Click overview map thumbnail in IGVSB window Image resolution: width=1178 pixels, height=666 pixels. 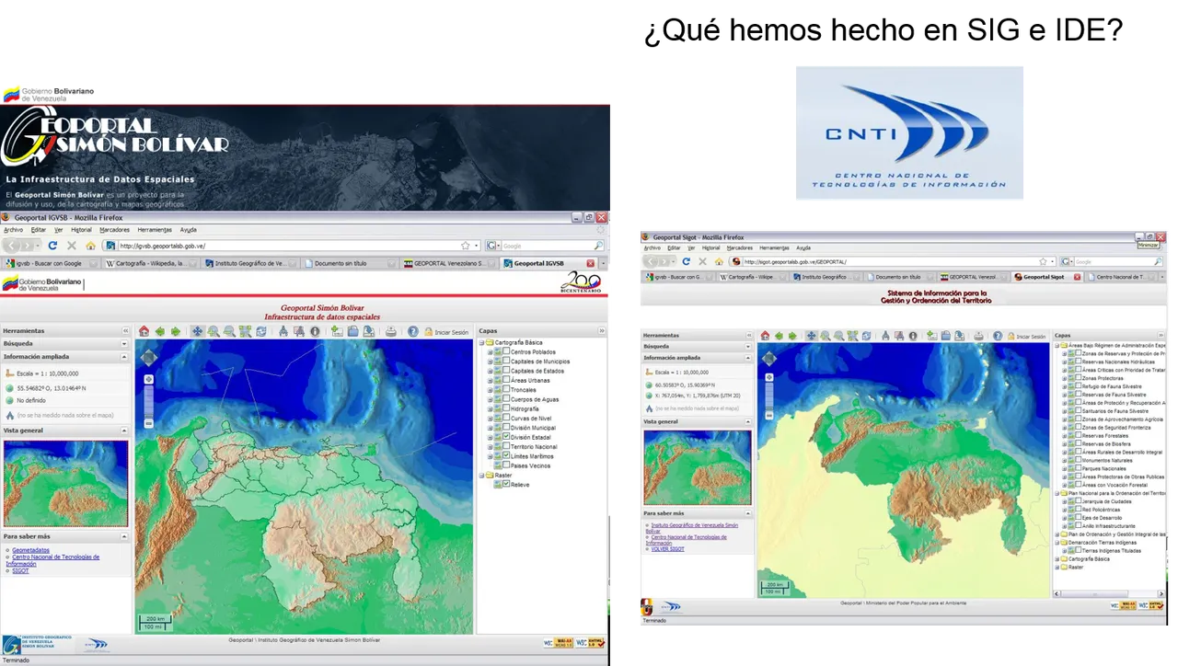pos(66,484)
